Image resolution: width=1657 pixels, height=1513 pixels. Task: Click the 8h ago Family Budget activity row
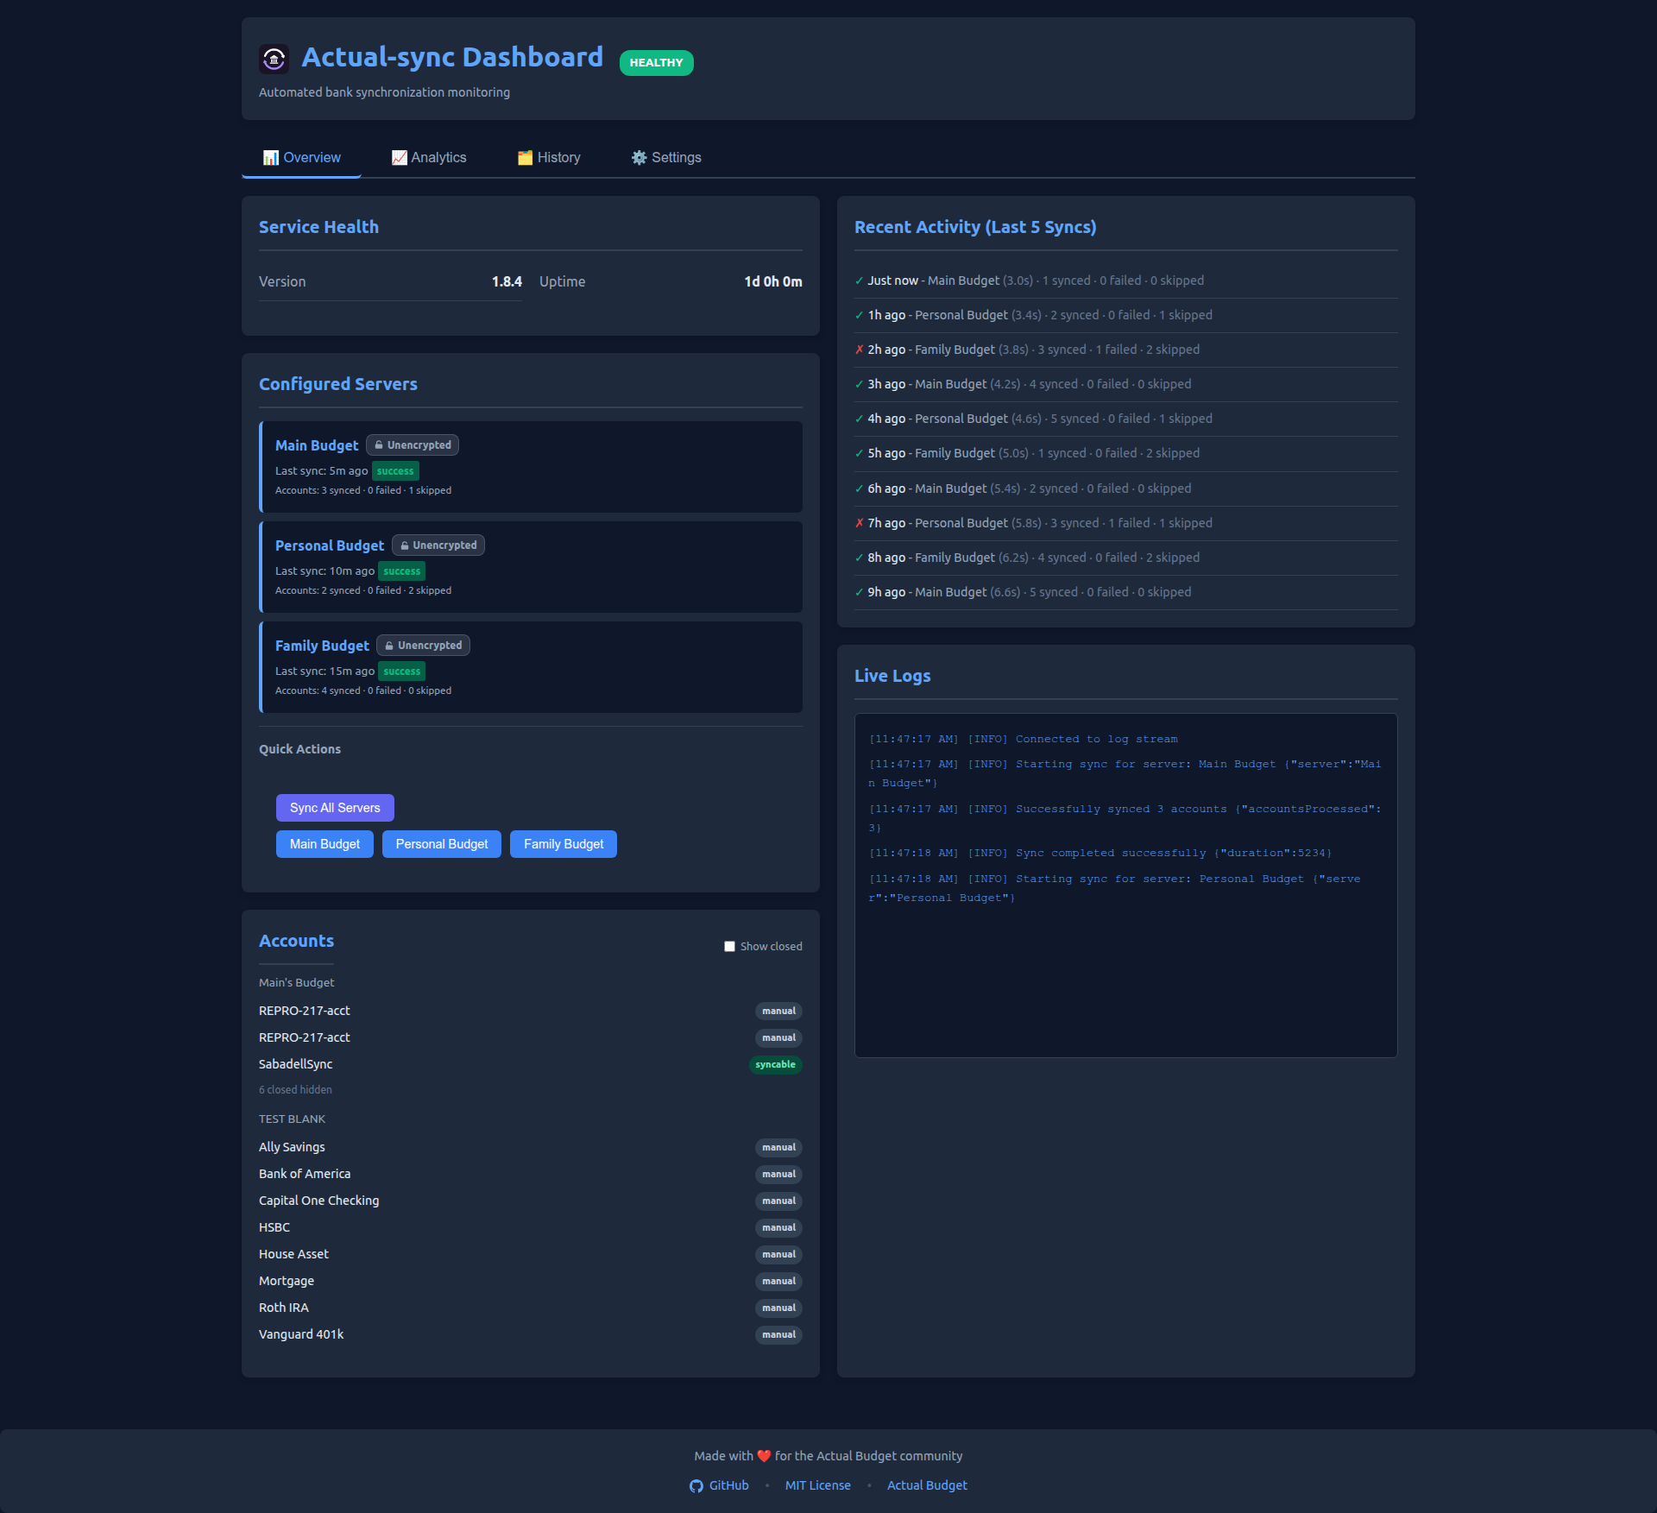tap(1125, 558)
